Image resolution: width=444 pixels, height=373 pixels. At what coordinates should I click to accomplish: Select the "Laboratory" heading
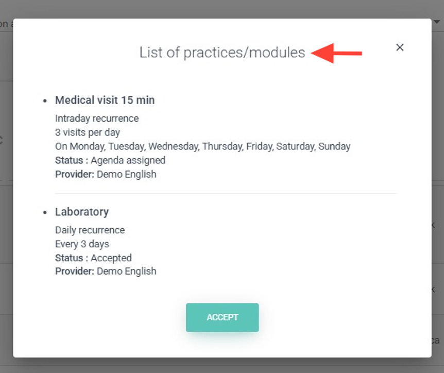[x=82, y=212]
